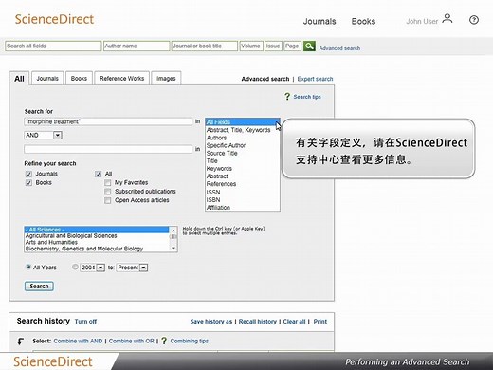Click the Turn off search history link

(x=85, y=322)
